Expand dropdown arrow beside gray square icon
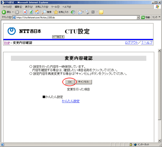Image resolution: width=162 pixels, height=147 pixels. [97, 12]
